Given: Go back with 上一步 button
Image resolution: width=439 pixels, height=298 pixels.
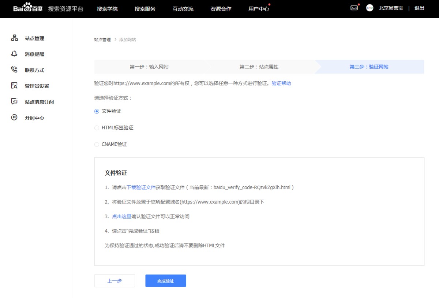Looking at the screenshot, I should click(115, 281).
